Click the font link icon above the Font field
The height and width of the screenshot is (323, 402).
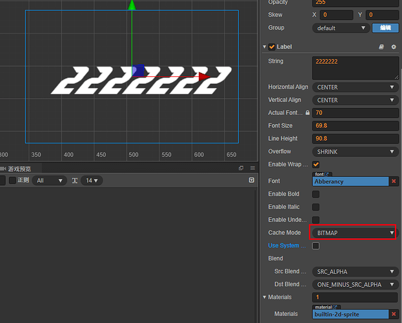pyautogui.click(x=327, y=174)
